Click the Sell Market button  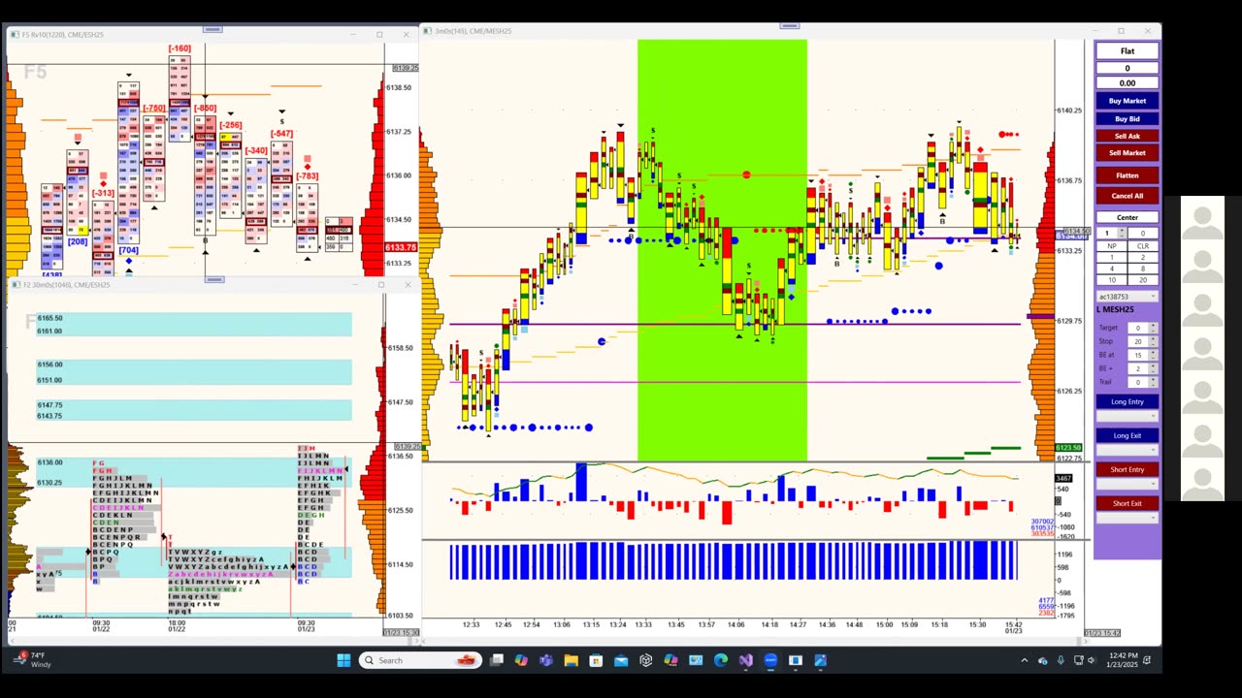click(x=1127, y=153)
